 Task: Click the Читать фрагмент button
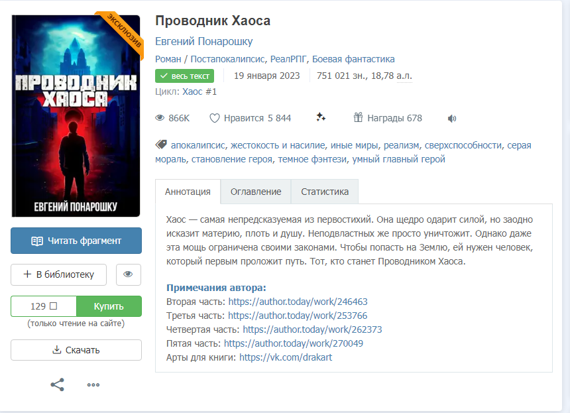coord(76,241)
